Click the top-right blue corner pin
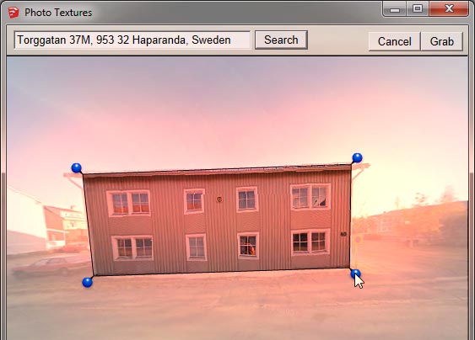This screenshot has height=340, width=475. point(357,157)
